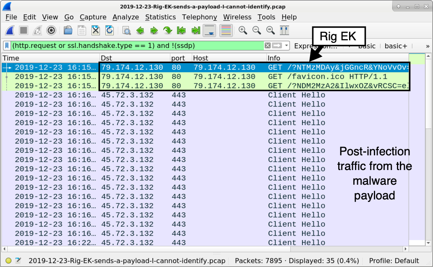Select the GET /favicon.ico packet row
Image resolution: width=433 pixels, height=267 pixels.
205,76
